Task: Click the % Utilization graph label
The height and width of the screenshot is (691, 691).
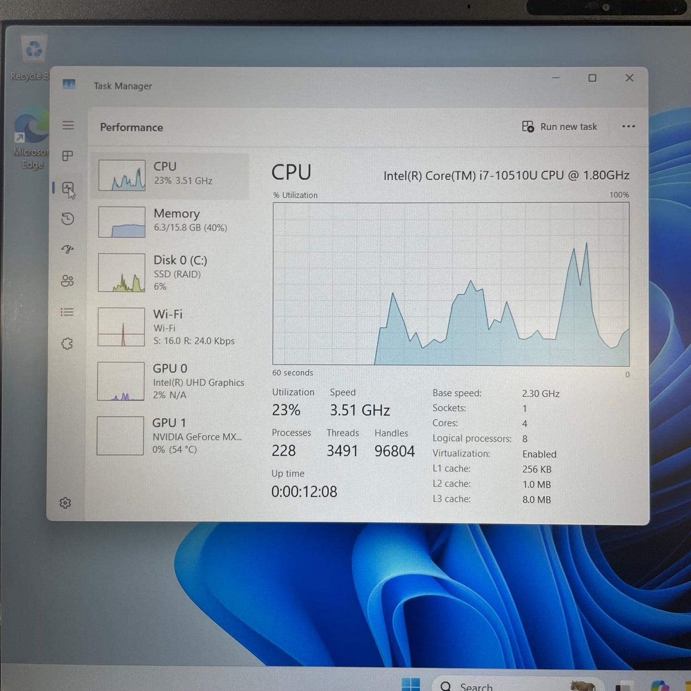Action: (295, 195)
